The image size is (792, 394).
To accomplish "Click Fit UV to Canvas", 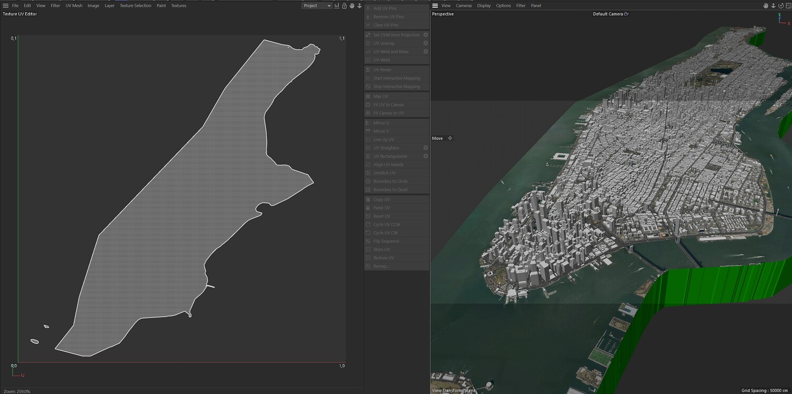I will [397, 104].
